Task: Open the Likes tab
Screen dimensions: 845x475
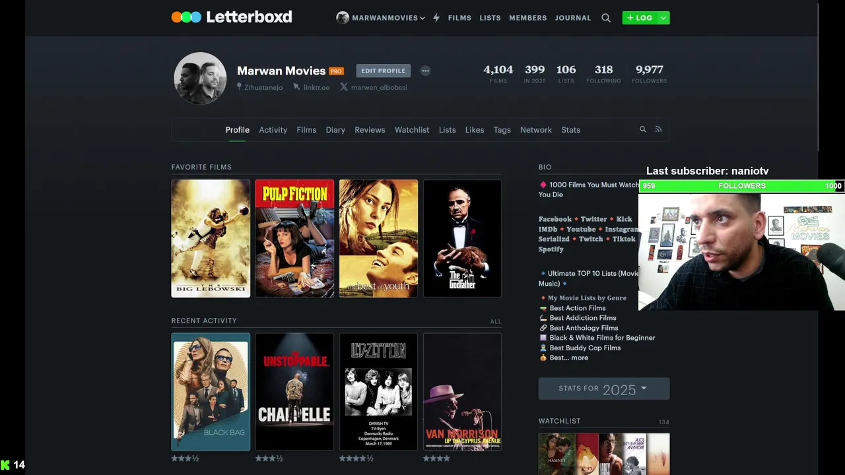Action: 475,130
